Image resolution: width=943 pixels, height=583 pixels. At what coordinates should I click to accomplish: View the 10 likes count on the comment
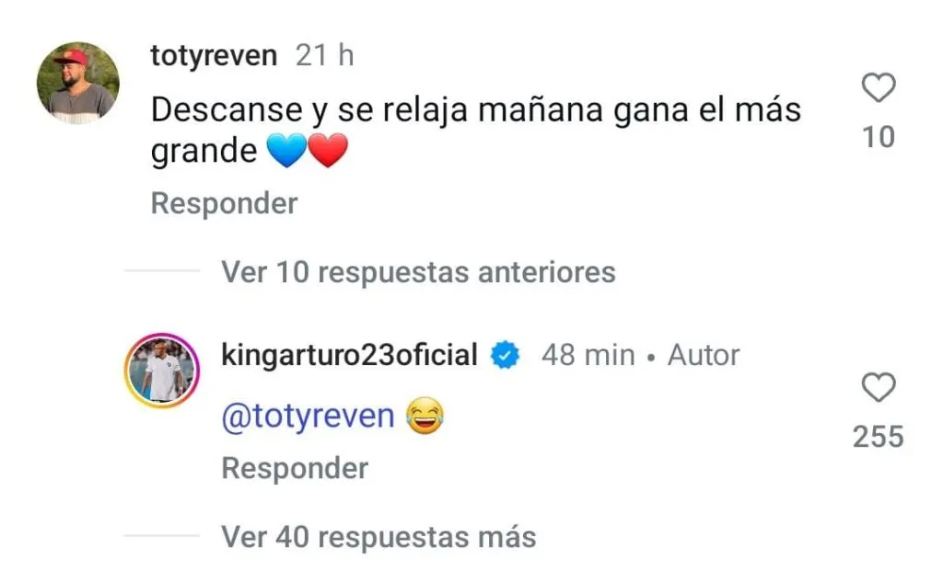(879, 137)
